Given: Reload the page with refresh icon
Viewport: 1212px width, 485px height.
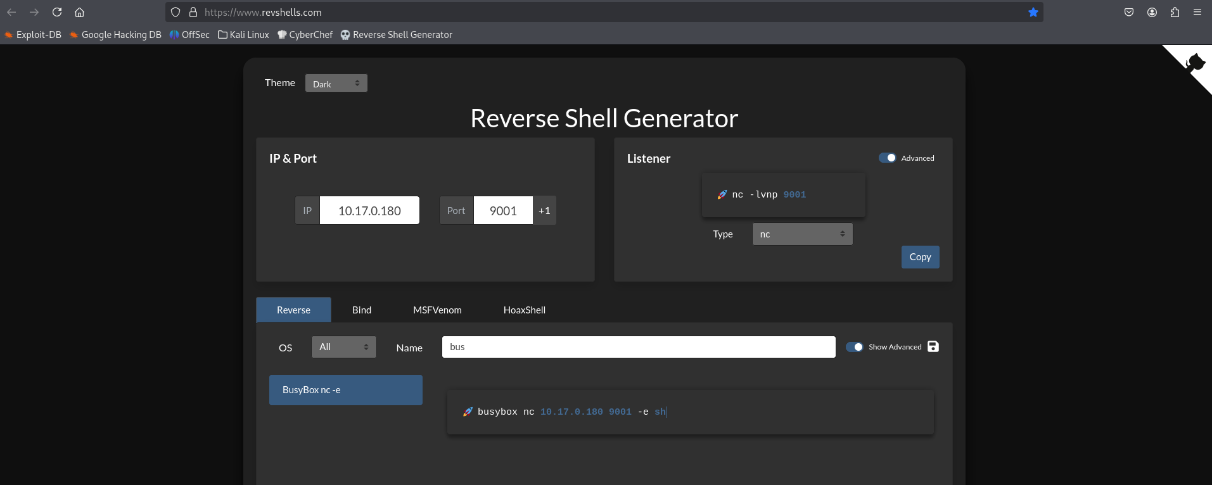Looking at the screenshot, I should [x=57, y=12].
